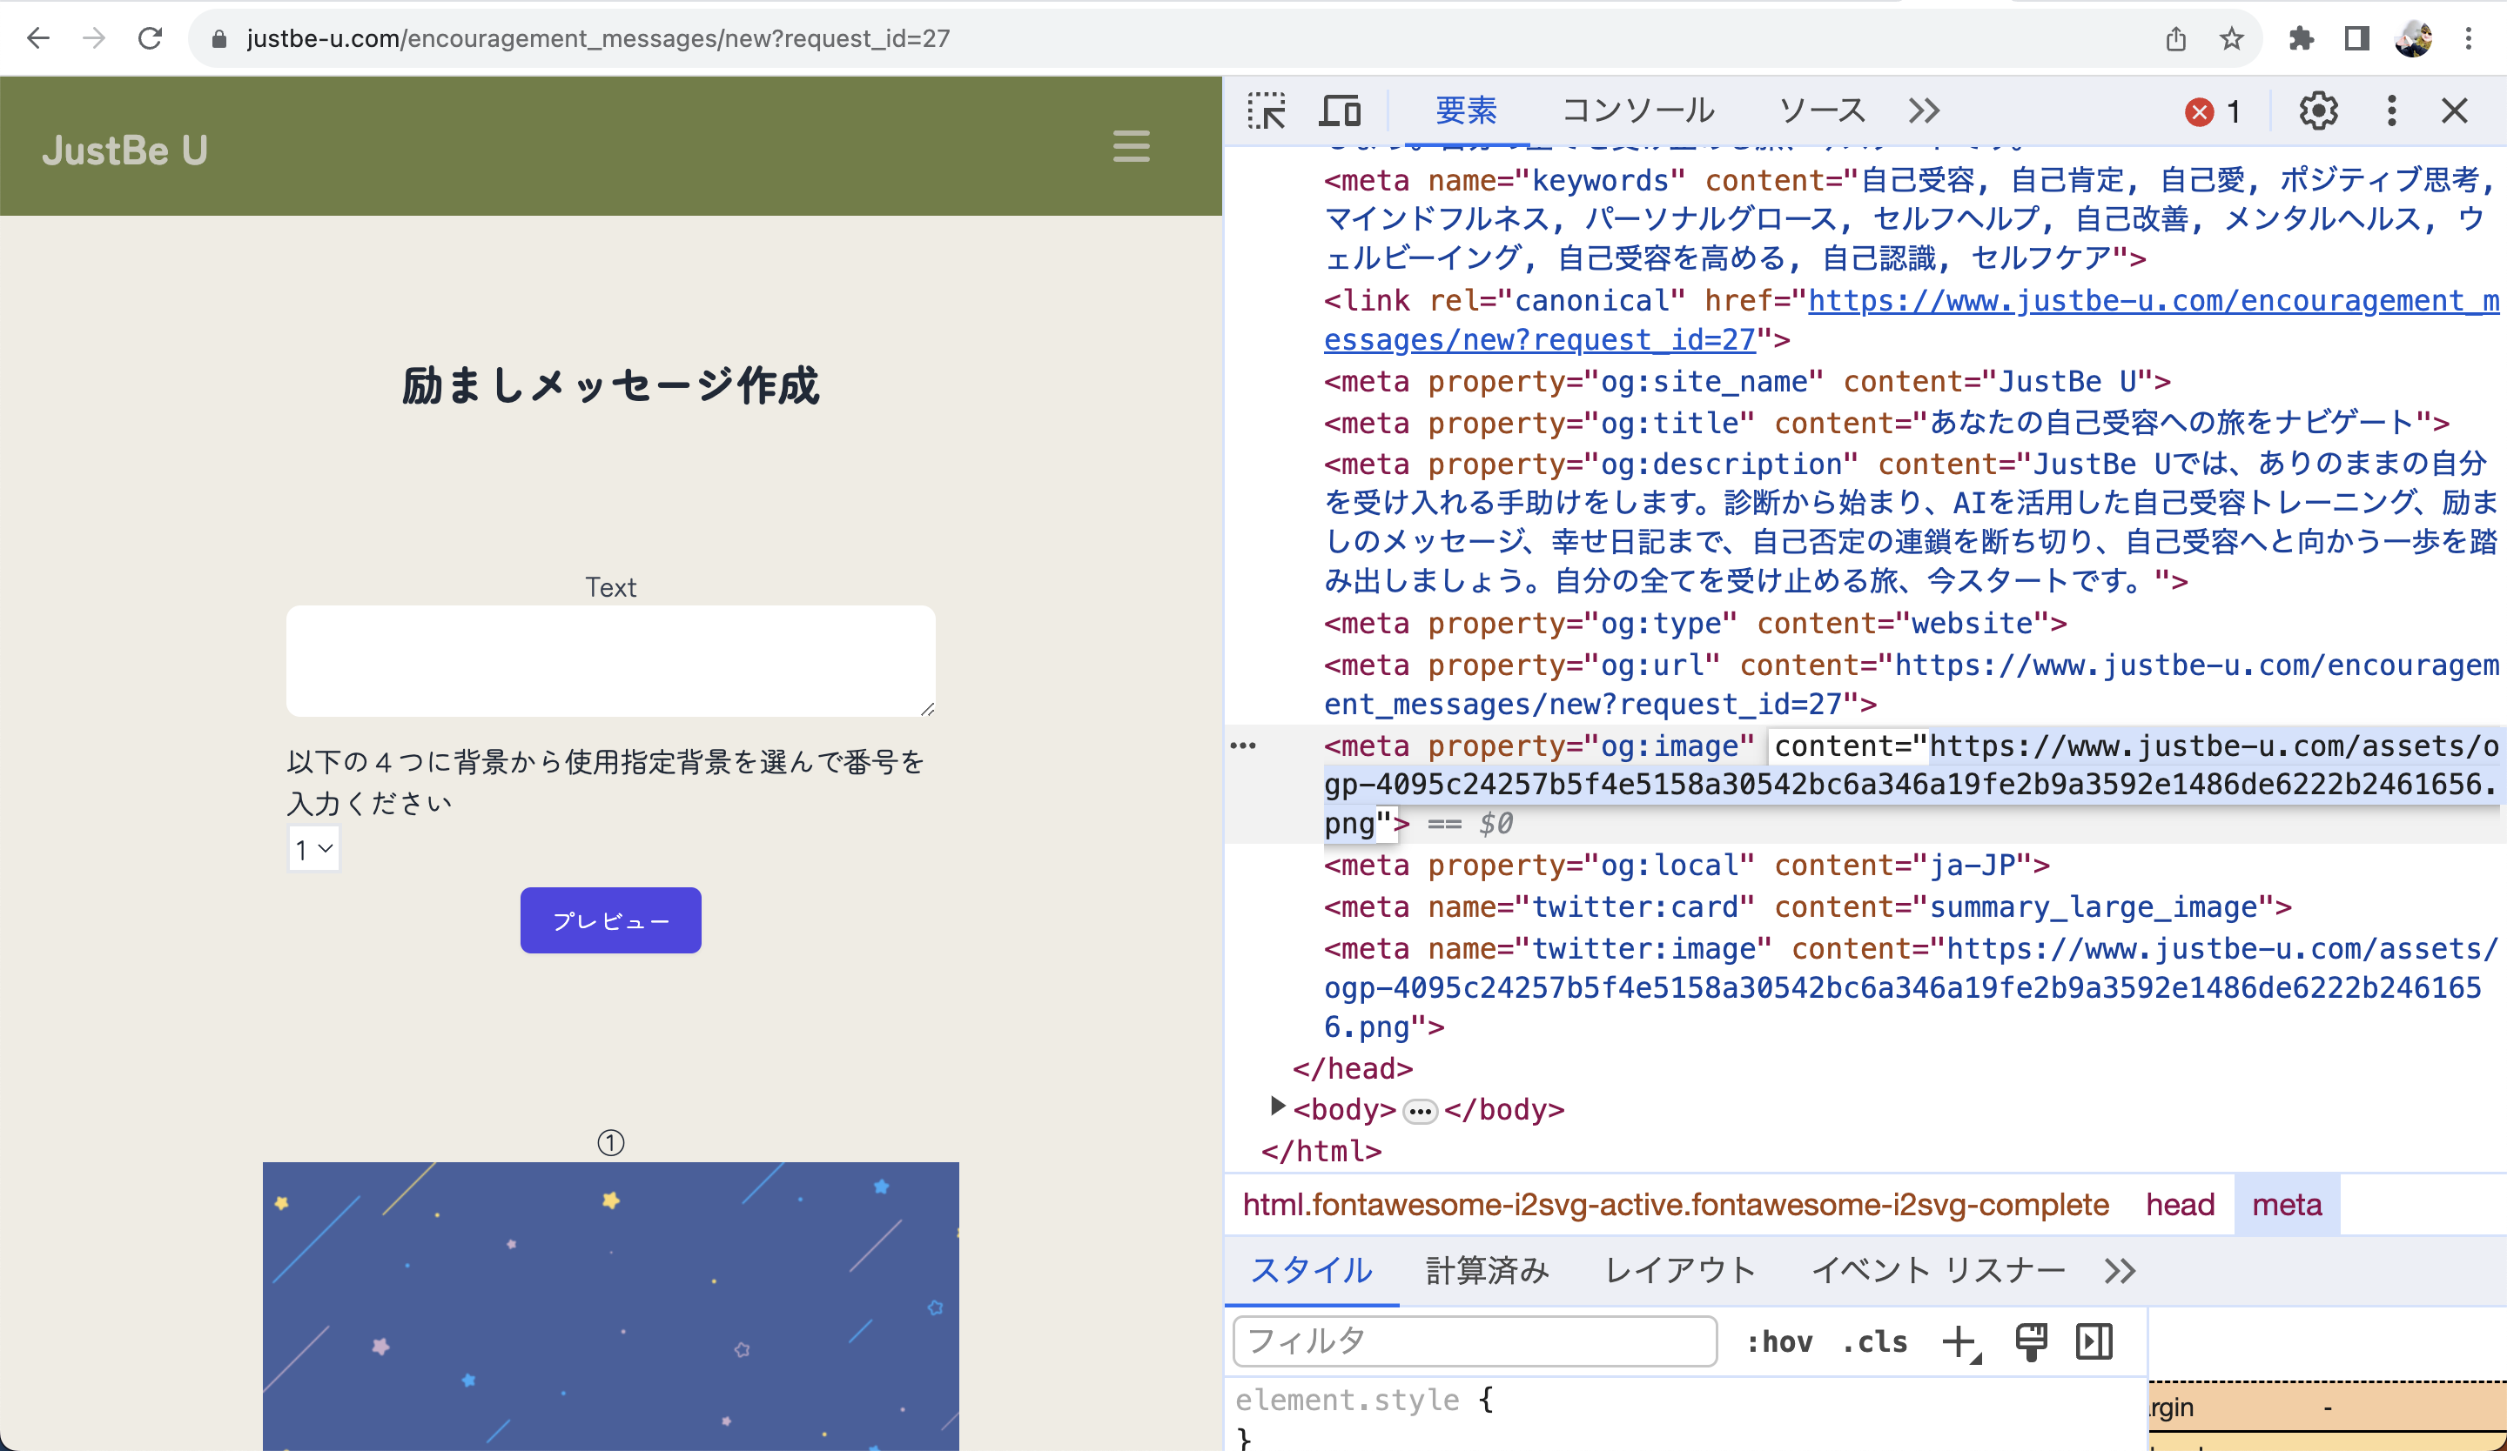Click the browser forward arrow
The height and width of the screenshot is (1451, 2507).
[x=95, y=39]
